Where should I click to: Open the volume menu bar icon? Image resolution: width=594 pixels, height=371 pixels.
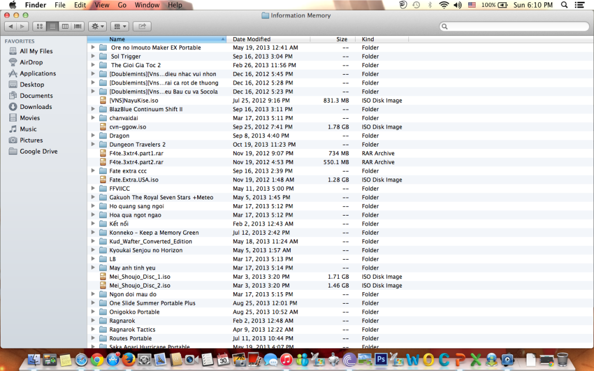(x=458, y=5)
